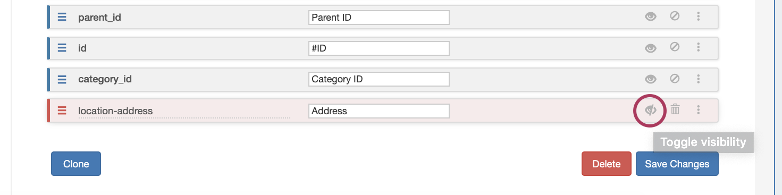Select the hamburger handle for category_id row
This screenshot has height=195, width=782.
(62, 79)
